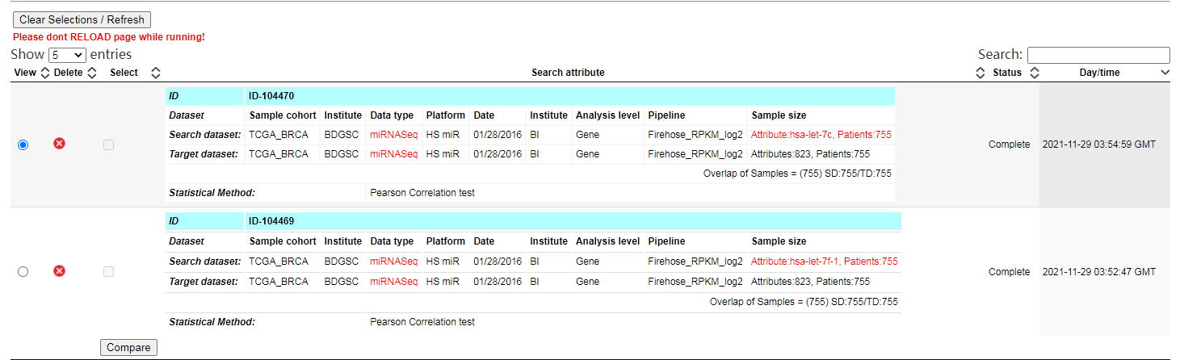Click hsa-let-7f-1 attribute red text

tap(825, 262)
